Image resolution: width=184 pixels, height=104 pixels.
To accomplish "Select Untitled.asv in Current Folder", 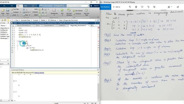I will tap(4, 30).
